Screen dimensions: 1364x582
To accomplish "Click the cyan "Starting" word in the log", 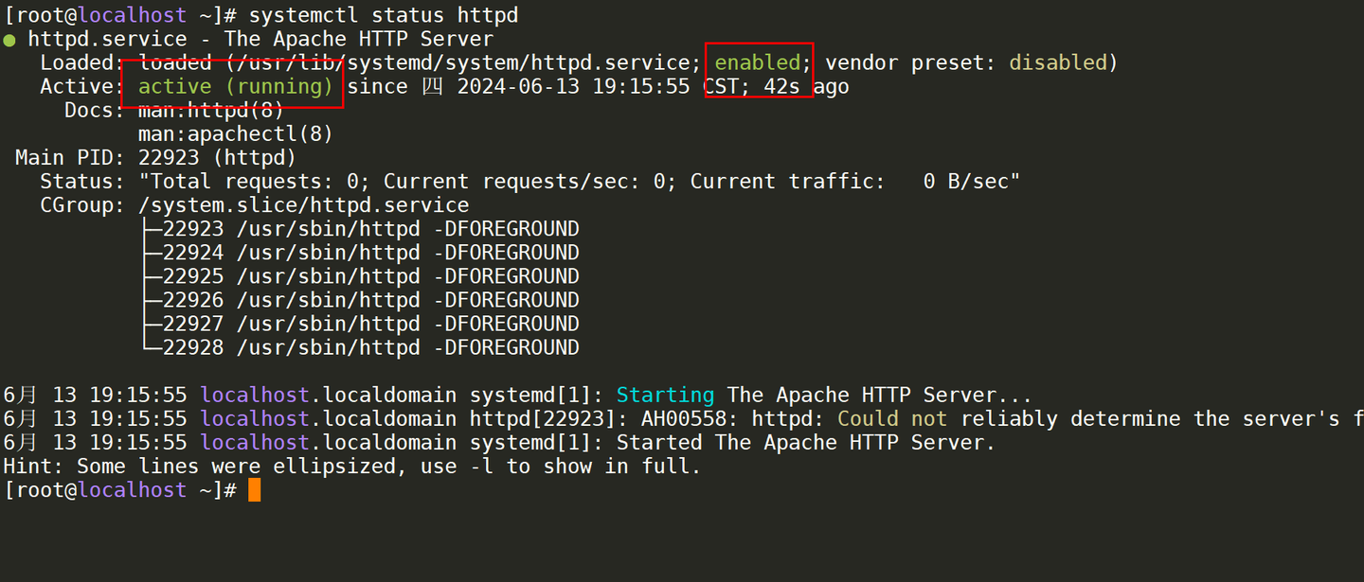I will click(x=665, y=395).
